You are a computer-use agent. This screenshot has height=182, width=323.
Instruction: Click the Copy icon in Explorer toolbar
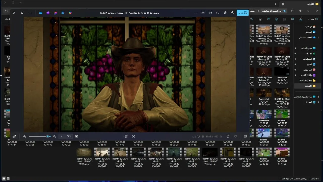(x=292, y=19)
